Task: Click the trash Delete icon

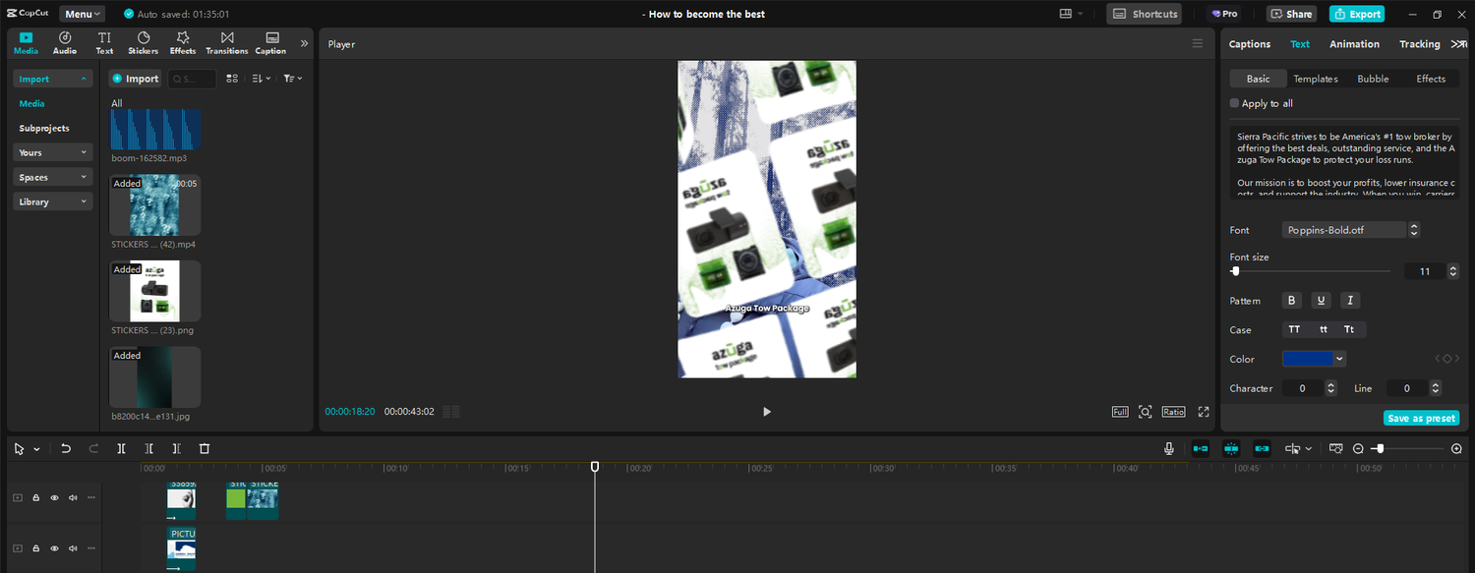Action: [x=205, y=448]
